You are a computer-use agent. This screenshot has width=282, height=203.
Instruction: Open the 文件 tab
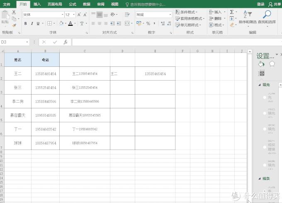[x=7, y=4]
